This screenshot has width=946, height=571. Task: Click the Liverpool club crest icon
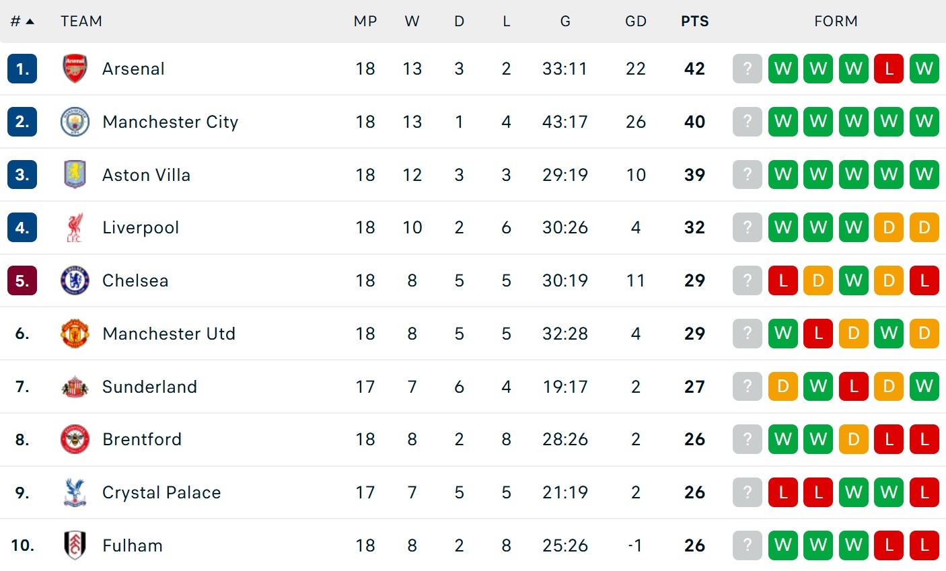(x=75, y=227)
